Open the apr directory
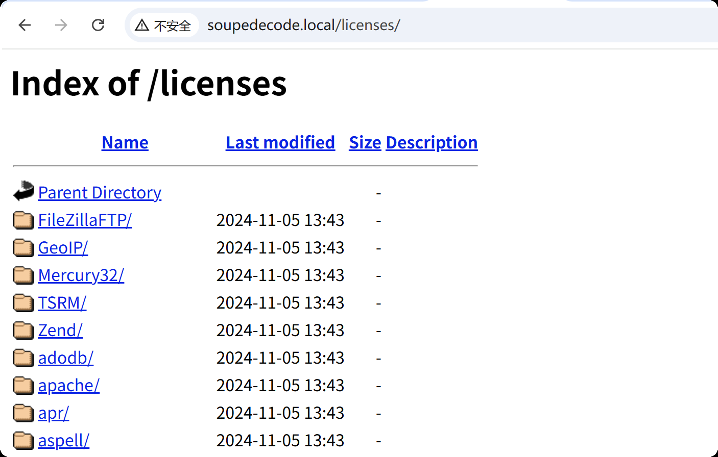 point(53,413)
